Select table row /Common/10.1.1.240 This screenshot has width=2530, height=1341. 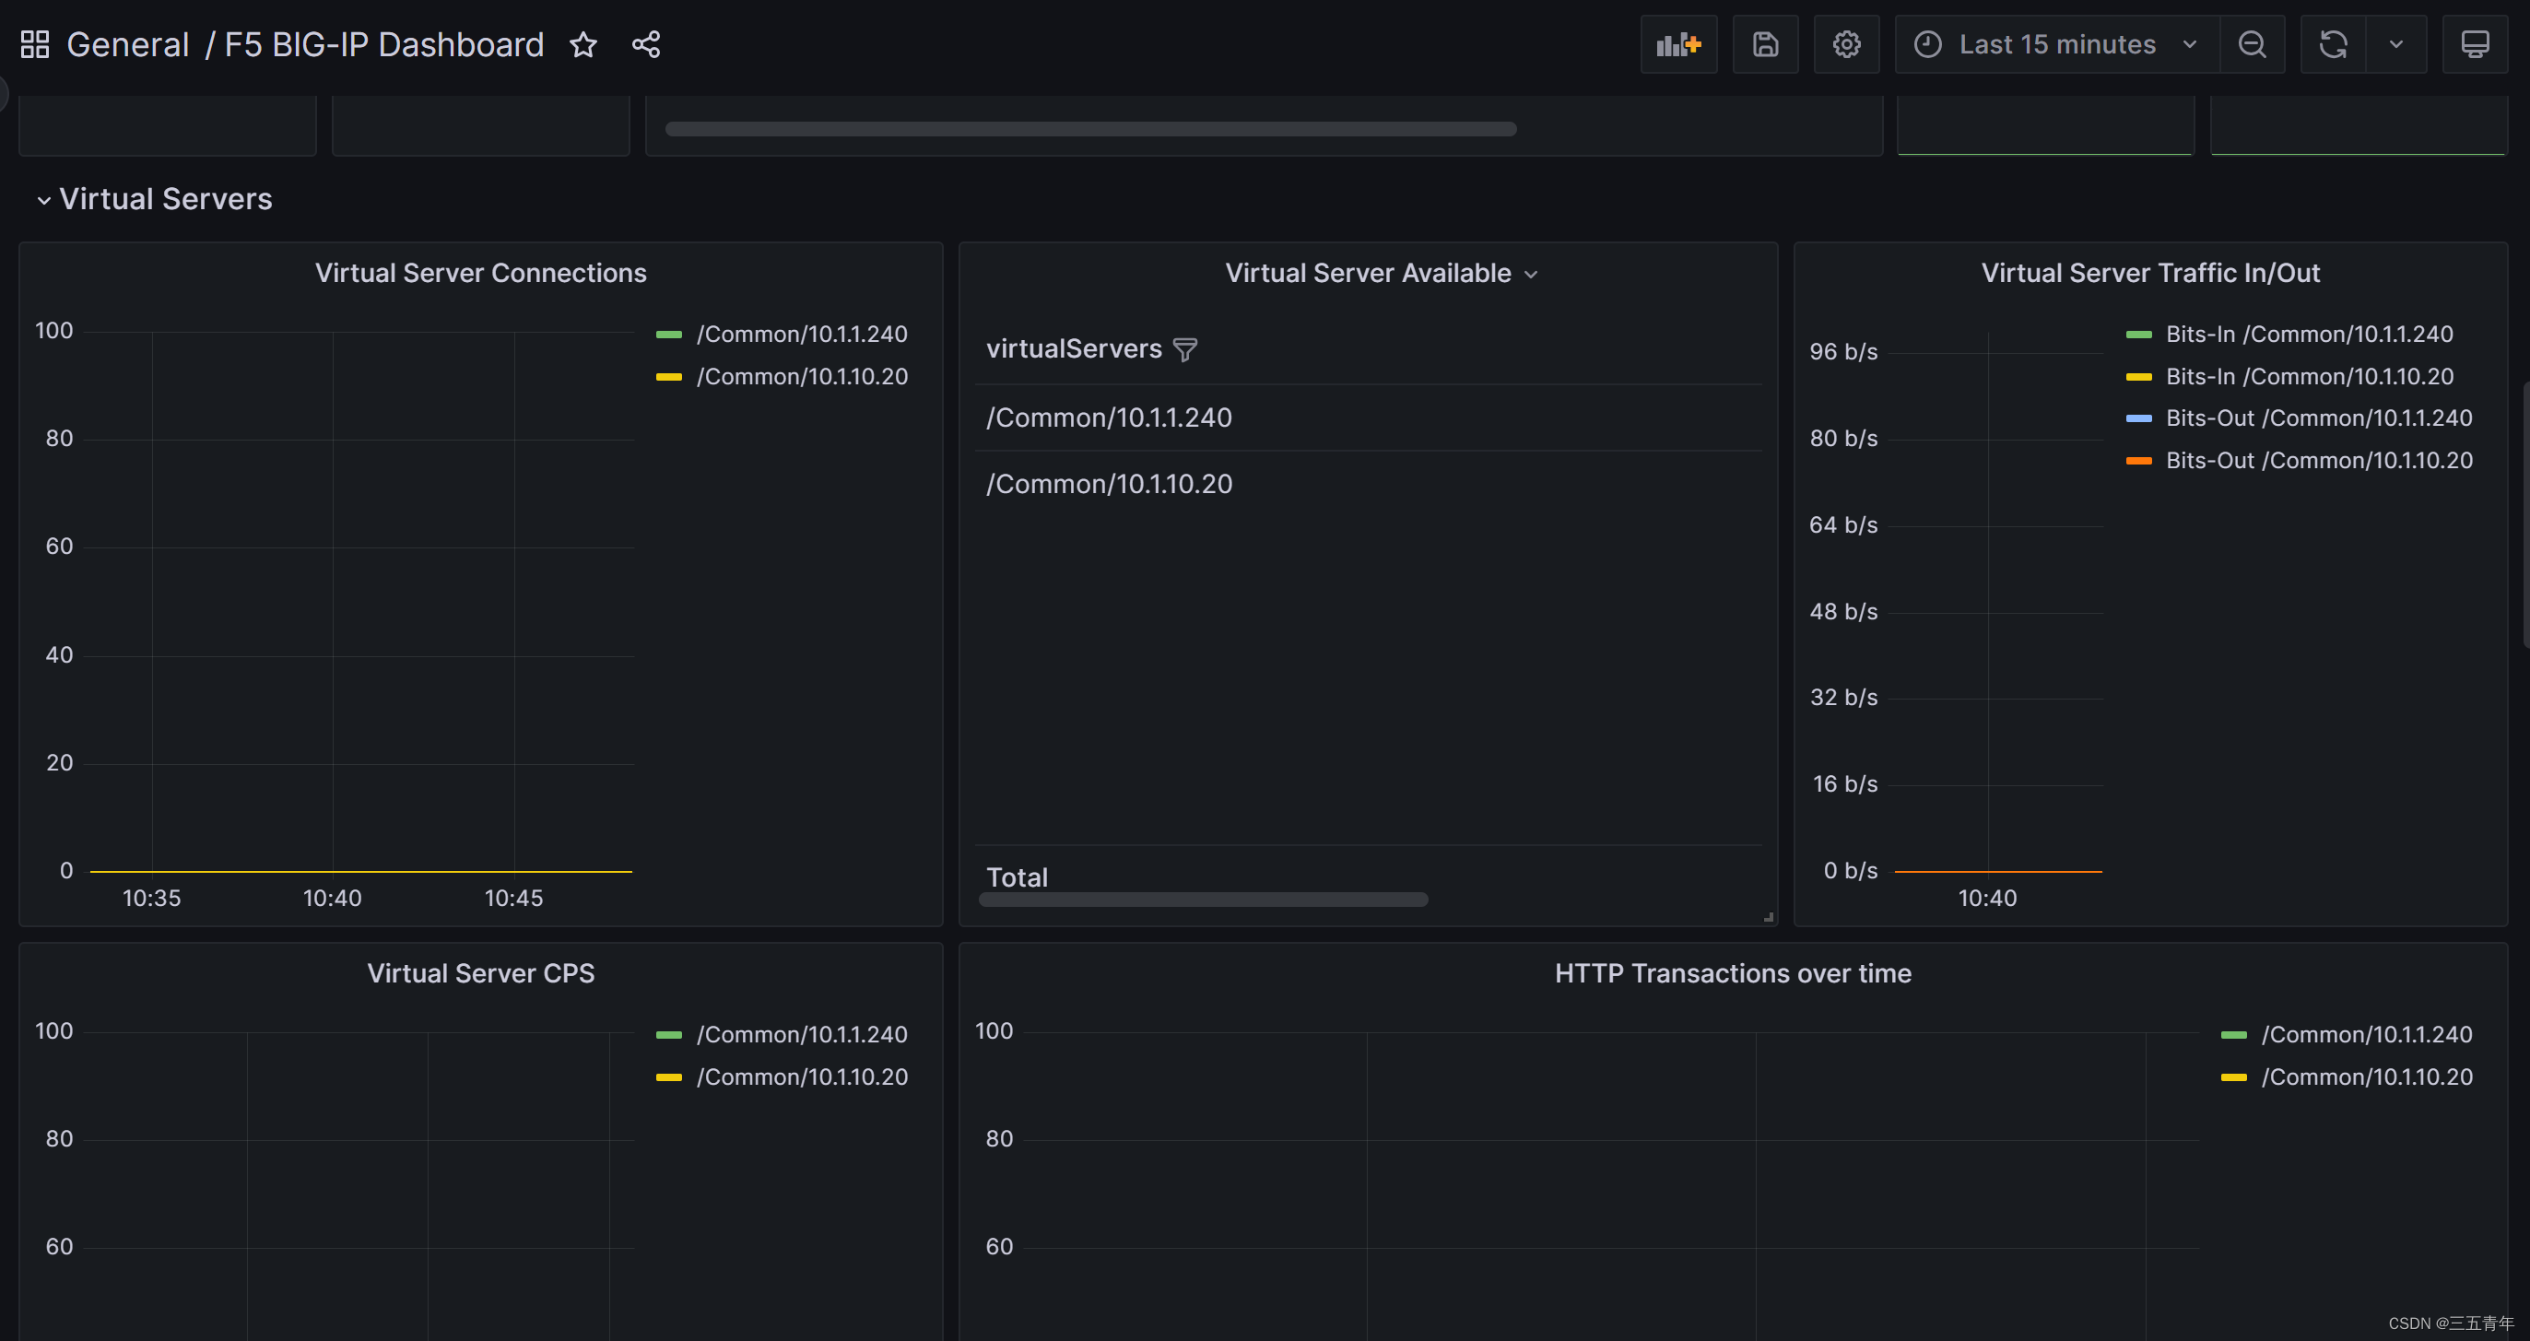click(1367, 418)
